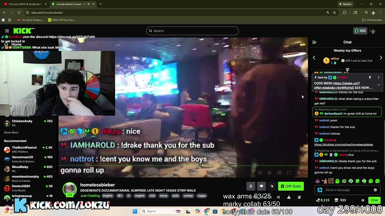Viewport: 385px width, 216px height.
Task: Select the slots stream tag
Action: click(175, 196)
